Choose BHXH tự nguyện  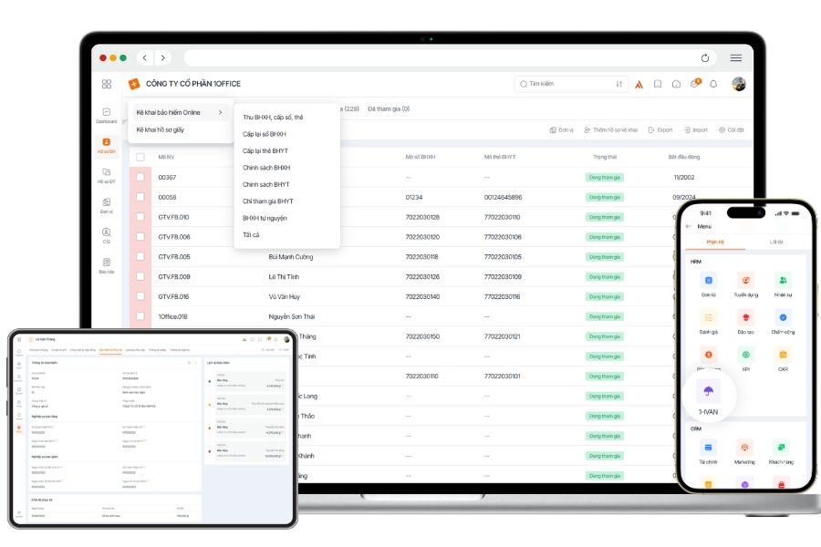click(265, 218)
